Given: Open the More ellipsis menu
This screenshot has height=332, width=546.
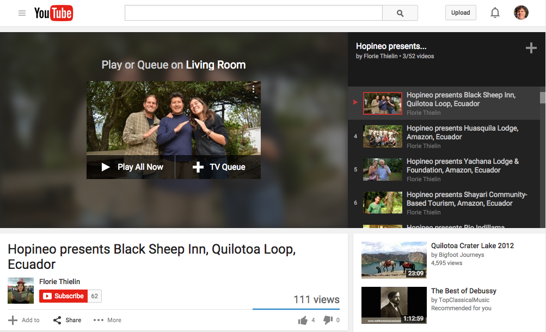Looking at the screenshot, I should point(107,320).
